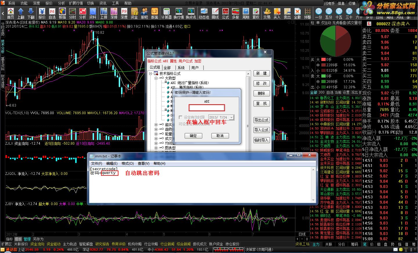This screenshot has width=418, height=253.
Task: Click the 买入 buy icon
Action: click(277, 13)
